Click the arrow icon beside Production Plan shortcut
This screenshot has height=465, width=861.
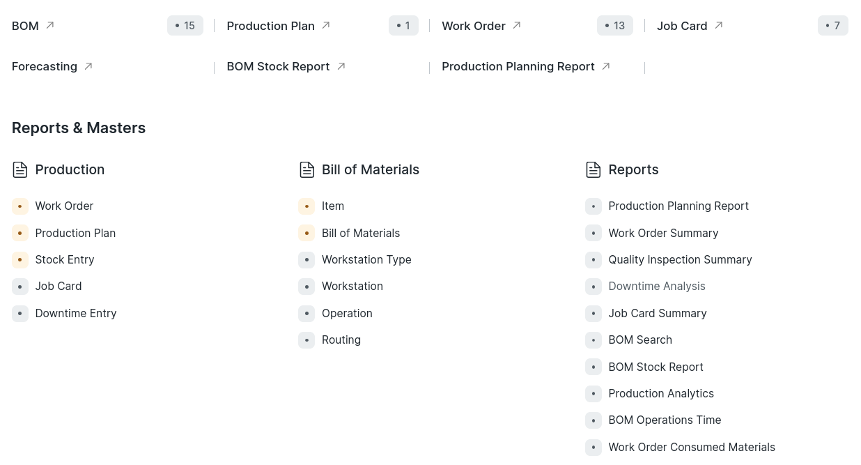click(x=326, y=25)
